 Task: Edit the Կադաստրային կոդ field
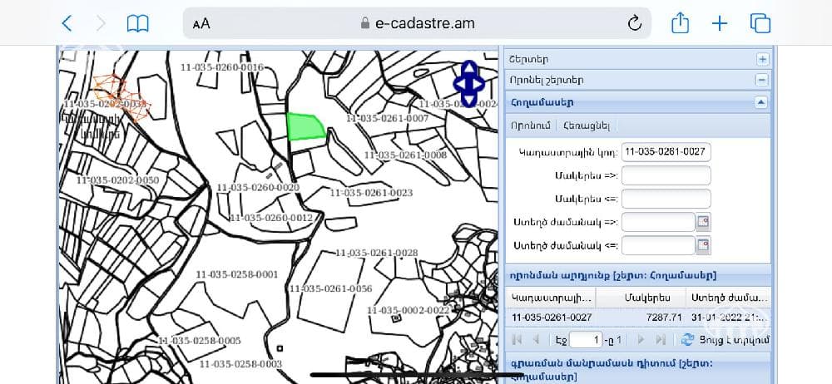(666, 152)
